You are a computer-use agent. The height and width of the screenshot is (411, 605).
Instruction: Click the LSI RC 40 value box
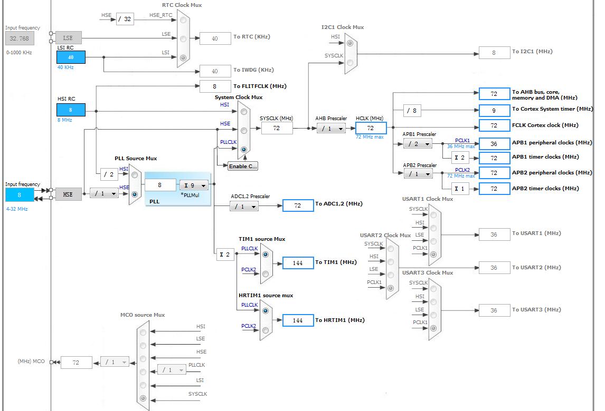(71, 57)
